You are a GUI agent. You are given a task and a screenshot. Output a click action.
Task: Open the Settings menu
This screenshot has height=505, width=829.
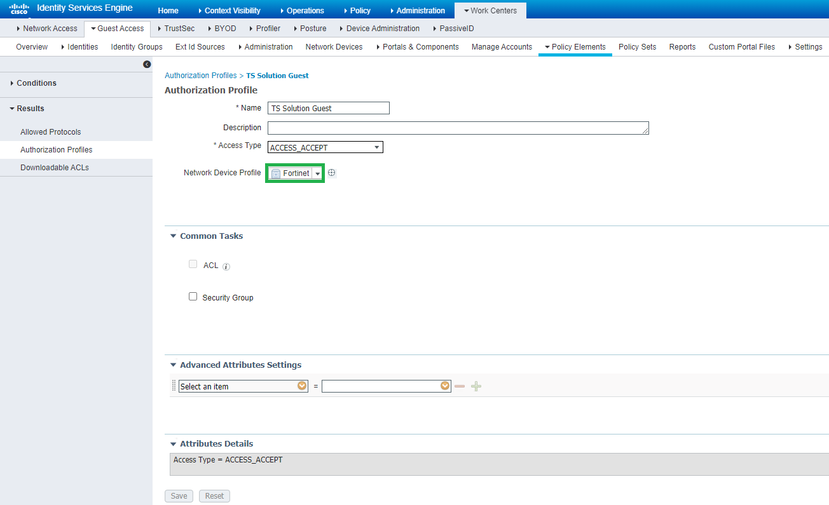point(805,47)
